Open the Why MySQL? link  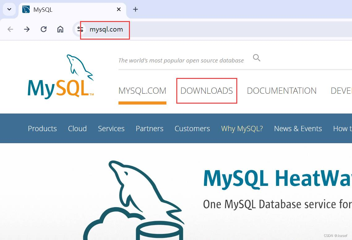point(242,129)
